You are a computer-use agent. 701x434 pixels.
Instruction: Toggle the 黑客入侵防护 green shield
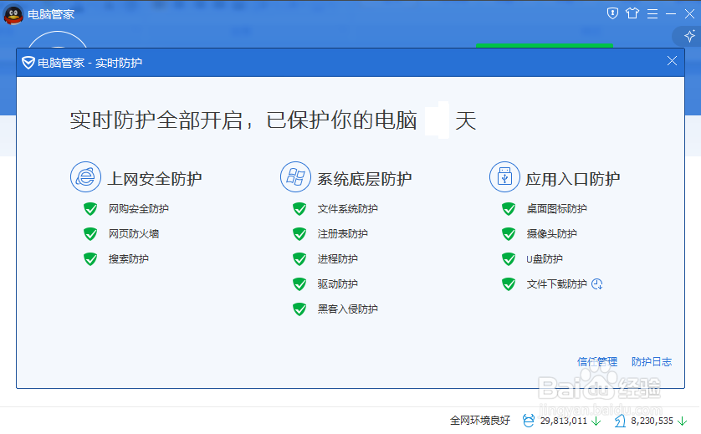(x=299, y=309)
